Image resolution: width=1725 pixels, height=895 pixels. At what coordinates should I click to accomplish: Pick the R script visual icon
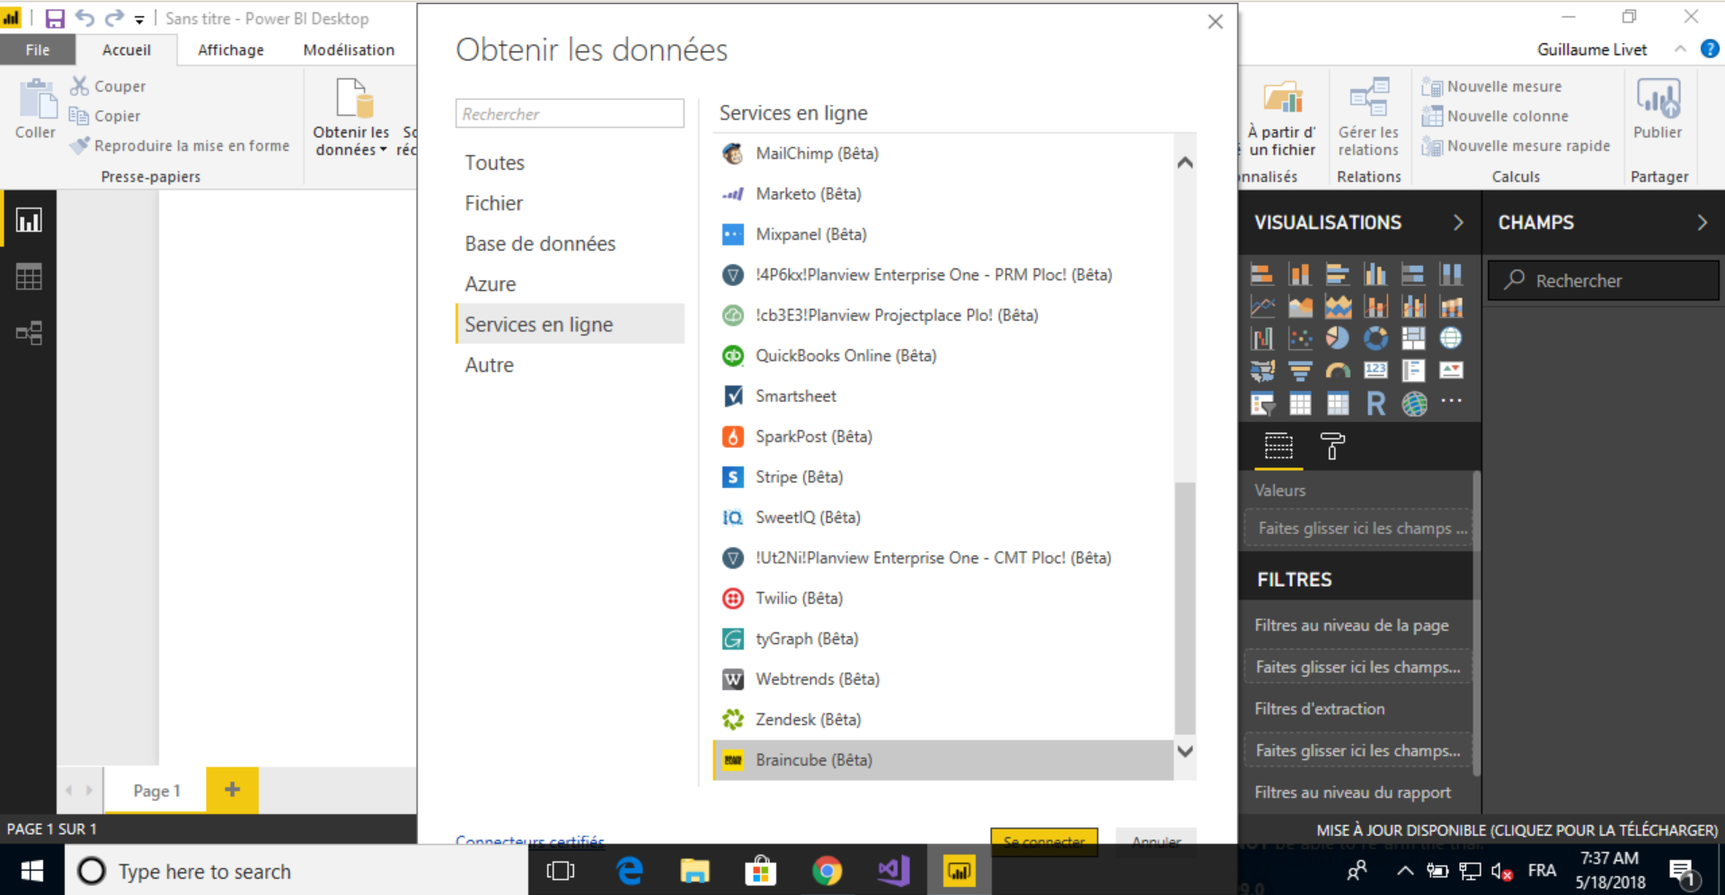1376,403
